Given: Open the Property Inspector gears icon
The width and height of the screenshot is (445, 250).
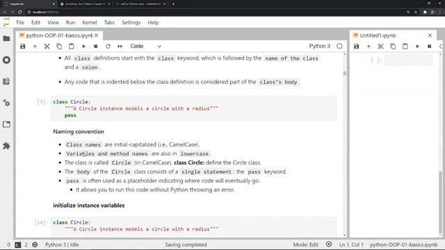Looking at the screenshot, I should 6,103.
